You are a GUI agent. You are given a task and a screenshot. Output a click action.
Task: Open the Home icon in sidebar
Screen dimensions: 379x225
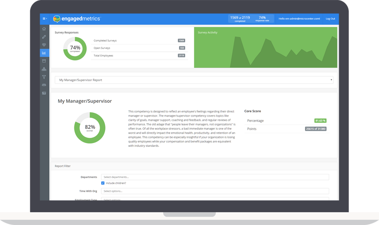[x=45, y=29]
